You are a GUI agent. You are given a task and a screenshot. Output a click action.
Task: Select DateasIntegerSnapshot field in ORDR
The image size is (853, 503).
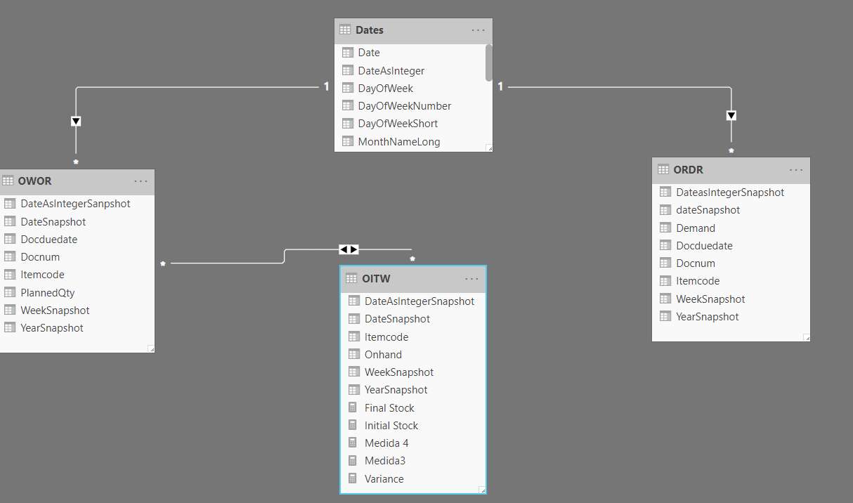click(x=731, y=192)
